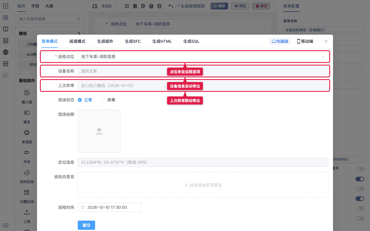Image resolution: width=370 pixels, height=231 pixels.
Task: Click the redo arrow in toolbar
Action: pos(177,6)
